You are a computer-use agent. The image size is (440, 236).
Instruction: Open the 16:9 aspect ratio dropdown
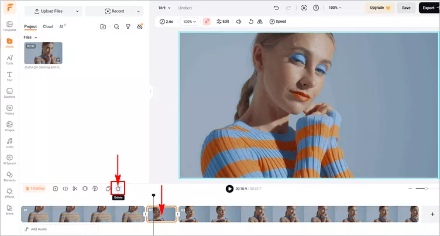pyautogui.click(x=164, y=8)
